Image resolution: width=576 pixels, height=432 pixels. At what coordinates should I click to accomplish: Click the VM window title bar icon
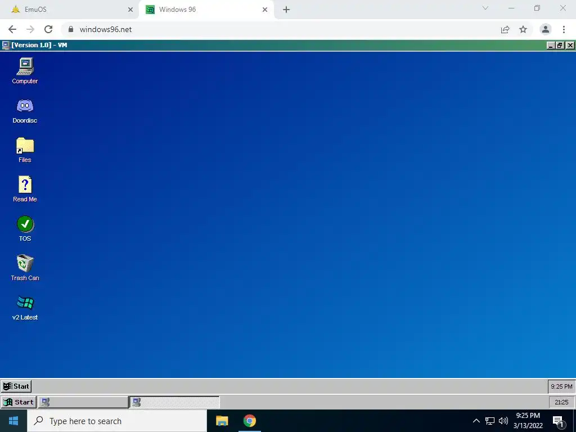click(6, 45)
